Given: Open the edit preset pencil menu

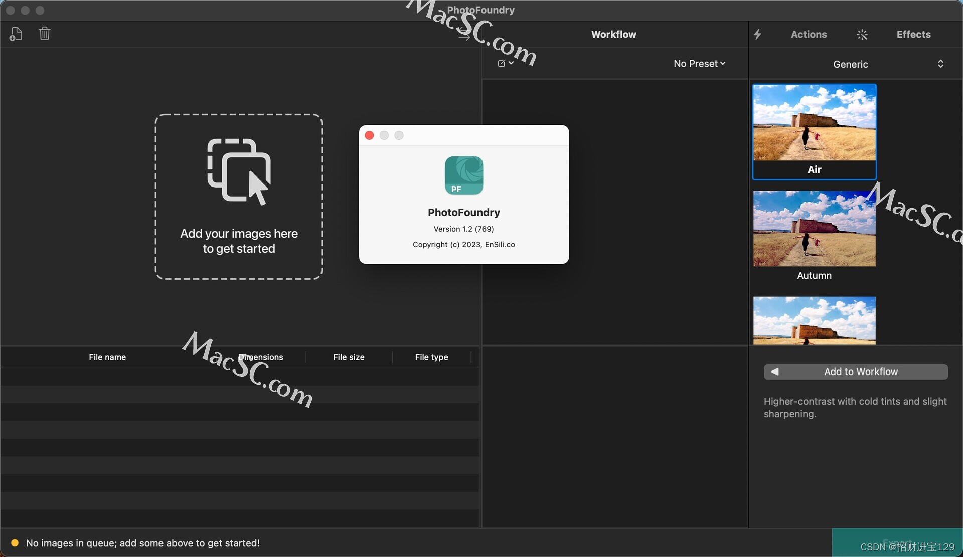Looking at the screenshot, I should pos(506,63).
